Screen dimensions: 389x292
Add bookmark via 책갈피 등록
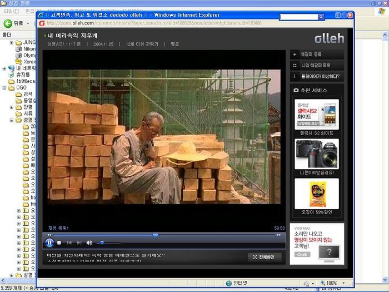coord(317,55)
